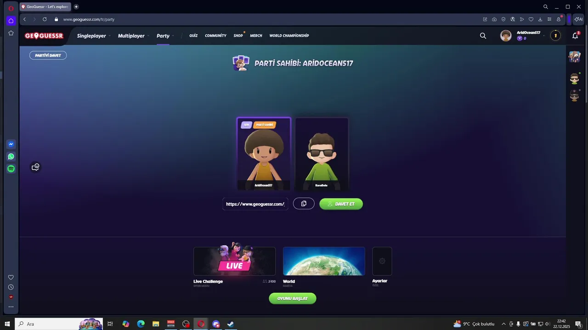Image resolution: width=588 pixels, height=330 pixels.
Task: Show hidden system tray icons
Action: tap(503, 324)
